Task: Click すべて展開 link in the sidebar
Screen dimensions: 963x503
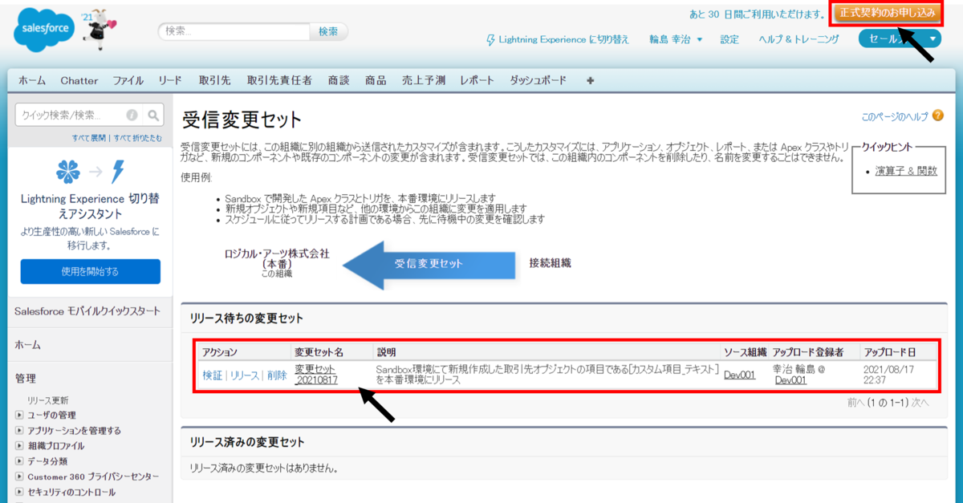Action: tap(89, 138)
